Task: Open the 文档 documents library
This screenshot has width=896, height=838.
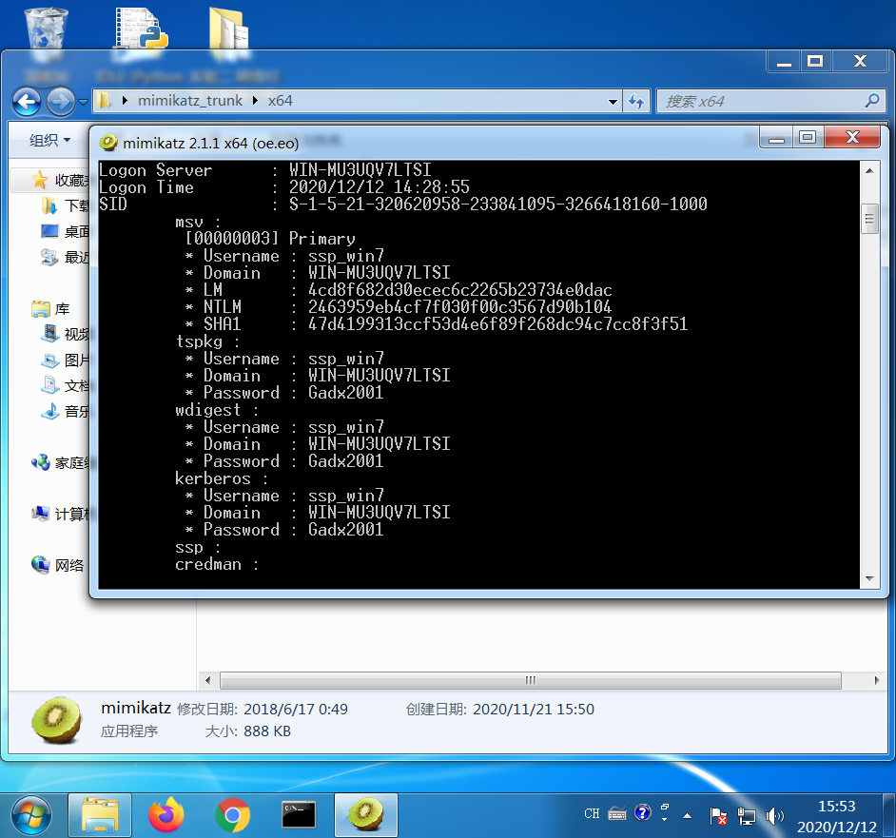Action: pos(66,386)
